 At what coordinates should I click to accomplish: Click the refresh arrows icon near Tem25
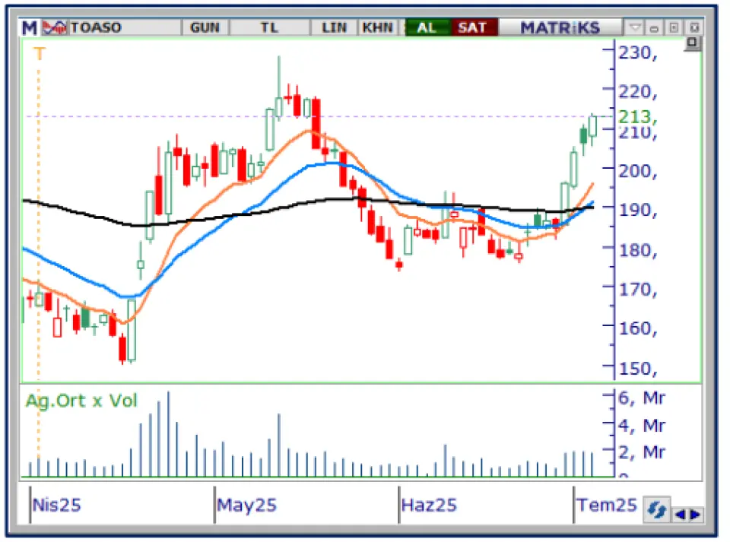(x=656, y=509)
